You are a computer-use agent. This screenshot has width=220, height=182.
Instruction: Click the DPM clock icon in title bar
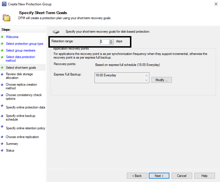[4, 4]
